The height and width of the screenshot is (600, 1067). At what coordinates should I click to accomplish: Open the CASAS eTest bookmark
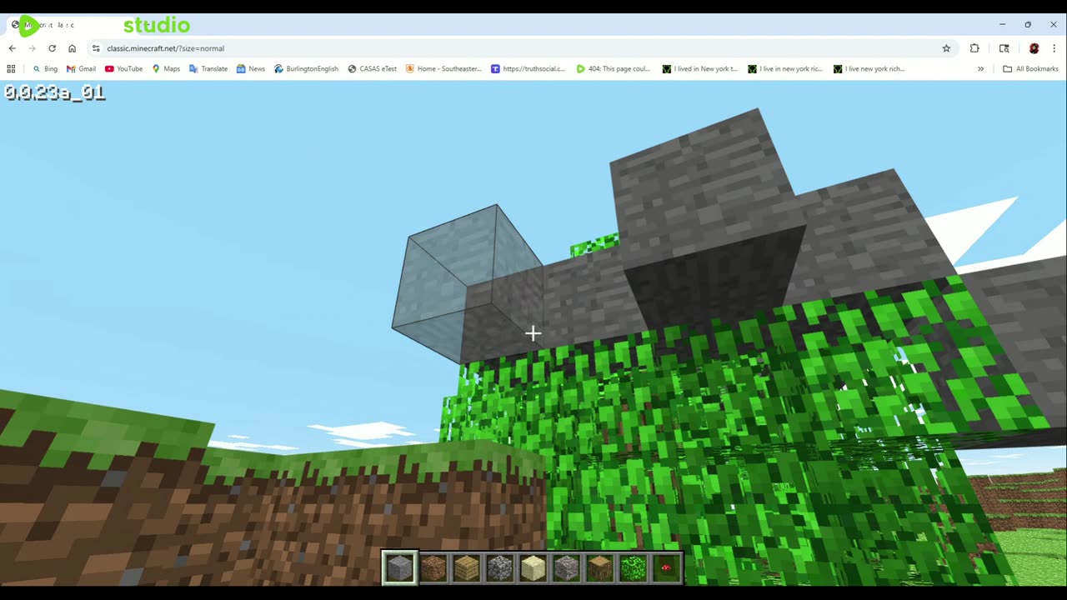372,69
